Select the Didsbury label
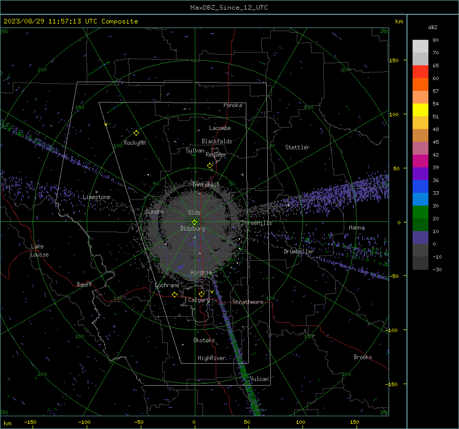This screenshot has height=429, width=459. (192, 229)
